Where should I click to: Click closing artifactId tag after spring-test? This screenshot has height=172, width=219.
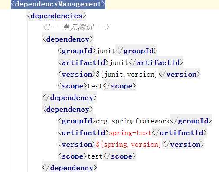[x=180, y=133]
